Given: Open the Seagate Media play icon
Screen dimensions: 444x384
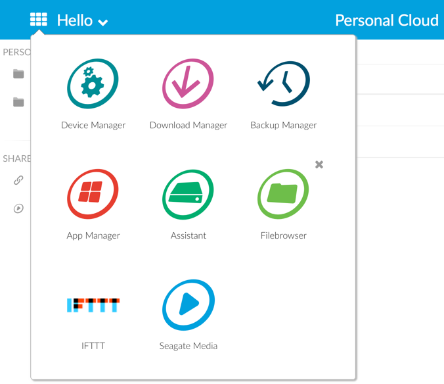Looking at the screenshot, I should pyautogui.click(x=189, y=305).
